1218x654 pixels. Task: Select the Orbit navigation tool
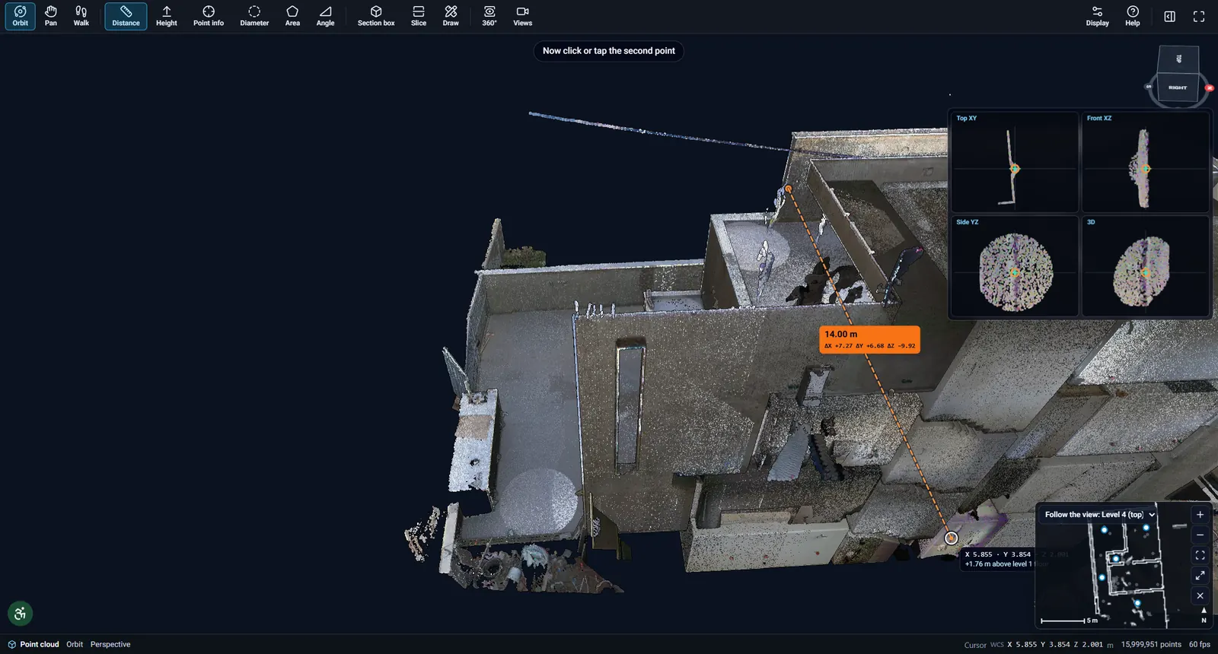(x=21, y=16)
